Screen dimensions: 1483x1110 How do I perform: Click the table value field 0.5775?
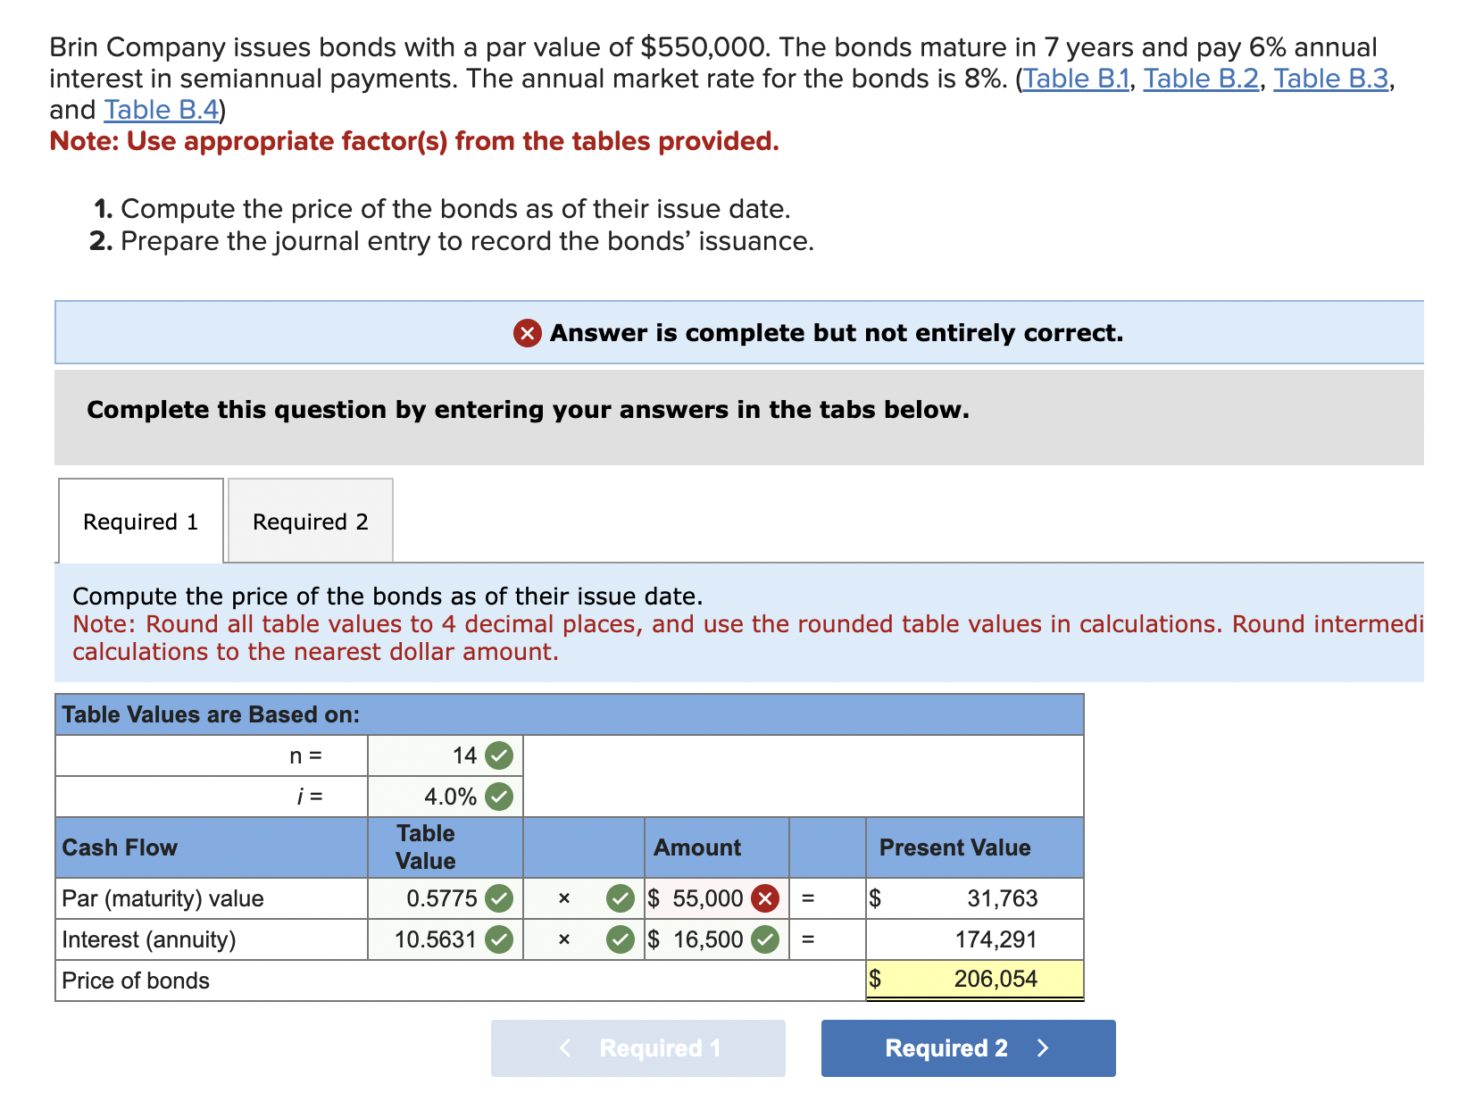point(445,898)
